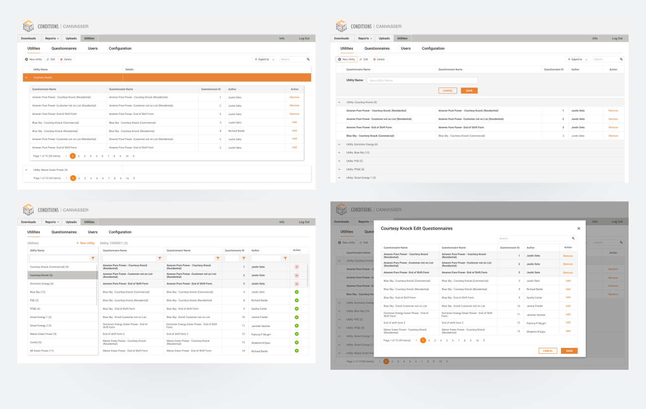The height and width of the screenshot is (409, 646).
Task: Click Export icon in panel with orange Courtesy Knock row
Action: coord(256,59)
